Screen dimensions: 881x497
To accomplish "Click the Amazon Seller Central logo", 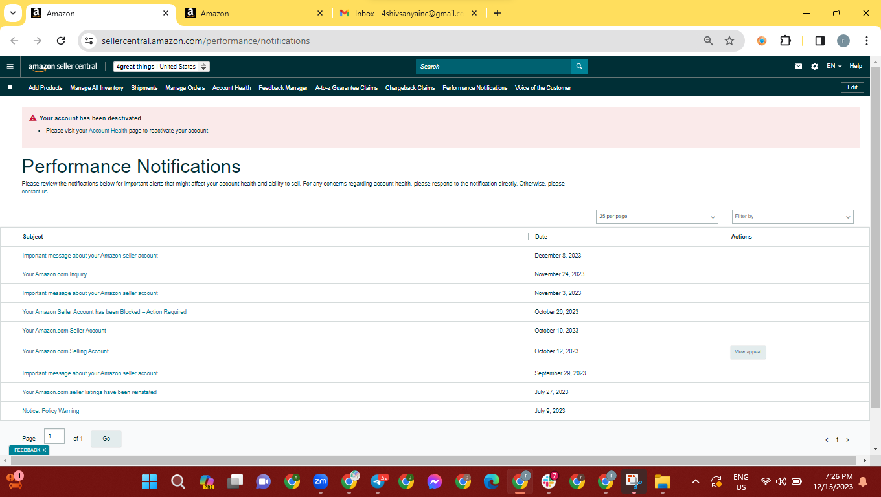I will coord(63,66).
